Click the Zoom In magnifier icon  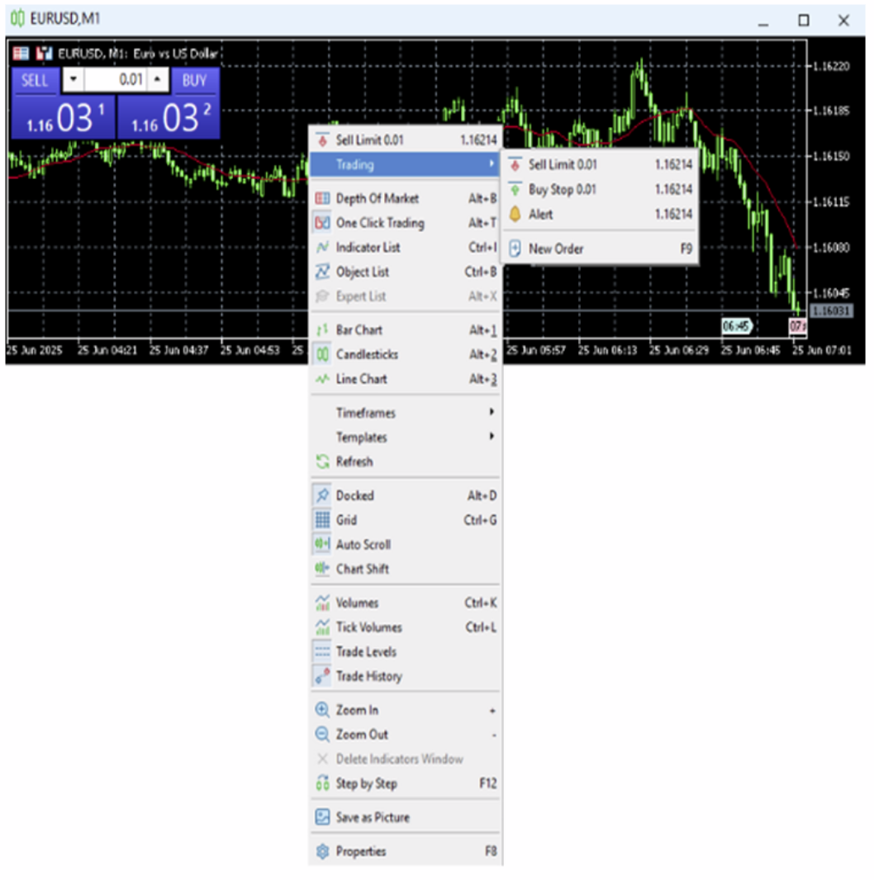(322, 710)
